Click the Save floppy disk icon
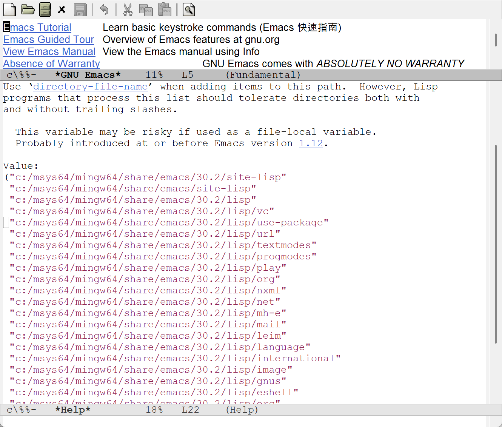Screen dimensions: 502x427 [80, 9]
